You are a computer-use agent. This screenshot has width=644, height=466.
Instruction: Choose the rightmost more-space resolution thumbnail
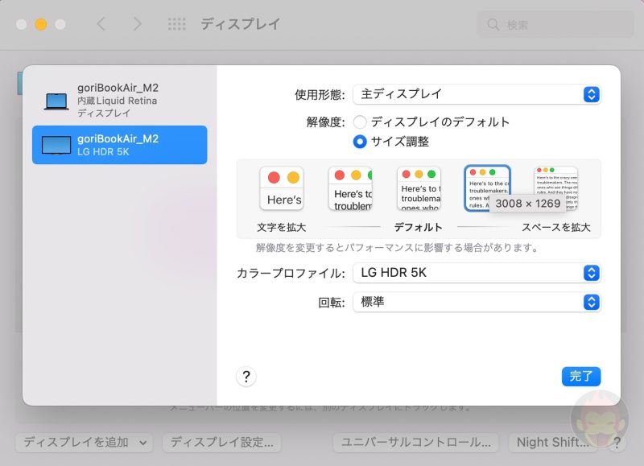[x=556, y=187]
